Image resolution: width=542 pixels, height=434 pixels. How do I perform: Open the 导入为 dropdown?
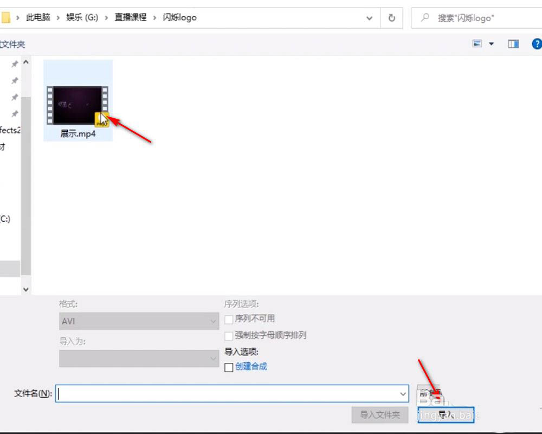(138, 359)
